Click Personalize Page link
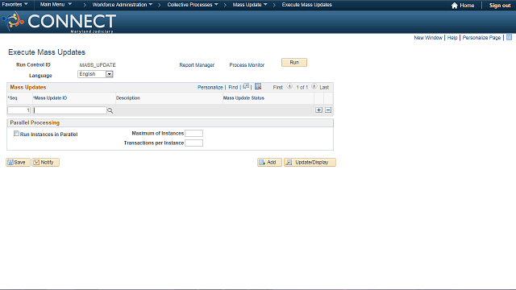 click(481, 38)
